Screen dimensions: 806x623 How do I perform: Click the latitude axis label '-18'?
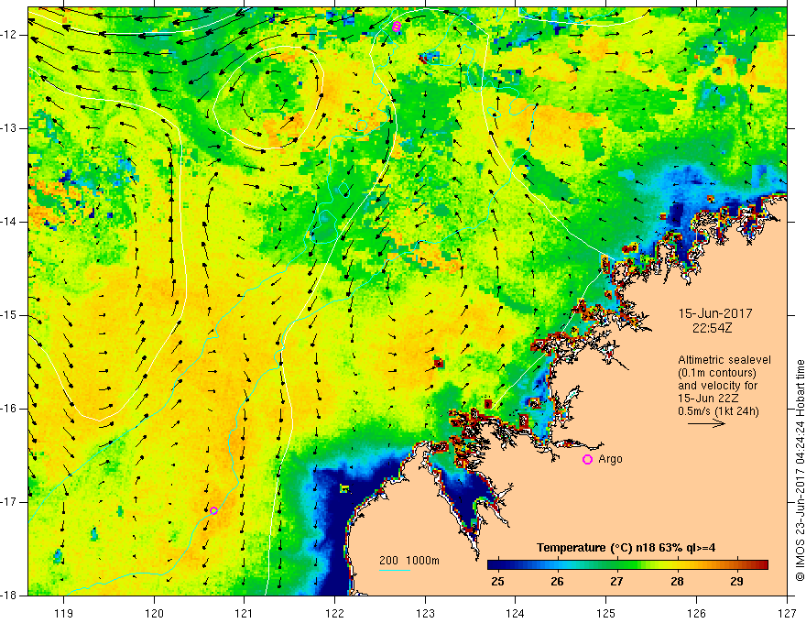tap(9, 596)
